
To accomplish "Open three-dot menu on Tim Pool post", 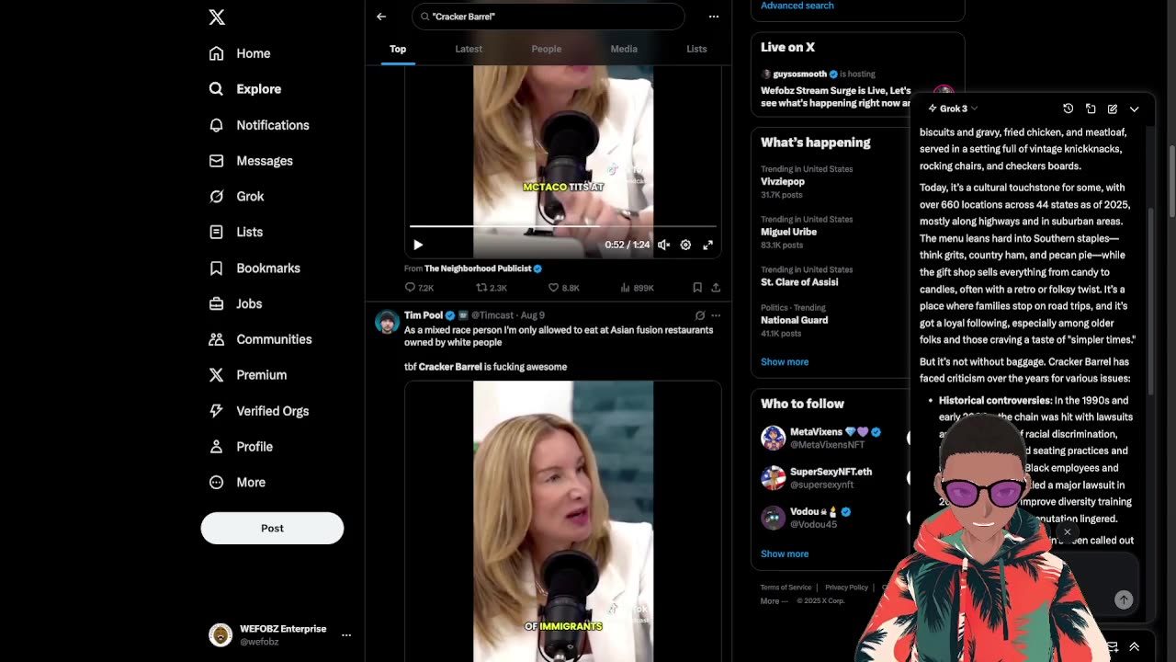I will point(716,315).
